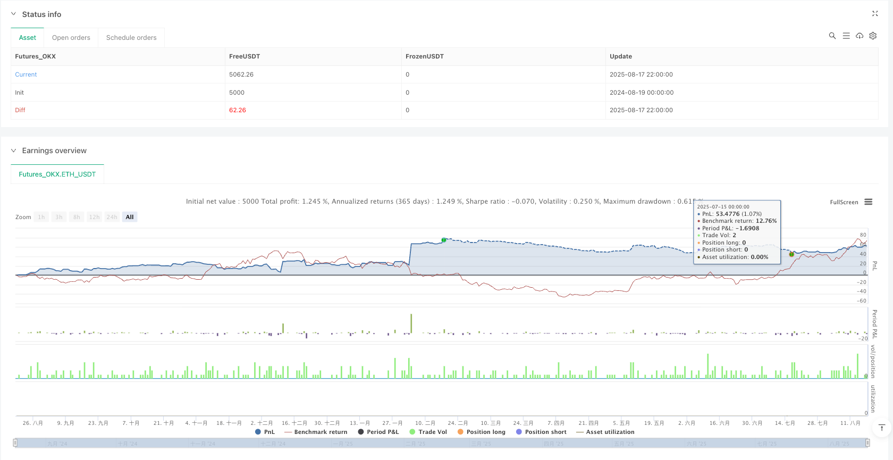Click the collapse arrows icon at top right
Image resolution: width=893 pixels, height=460 pixels.
(x=875, y=14)
